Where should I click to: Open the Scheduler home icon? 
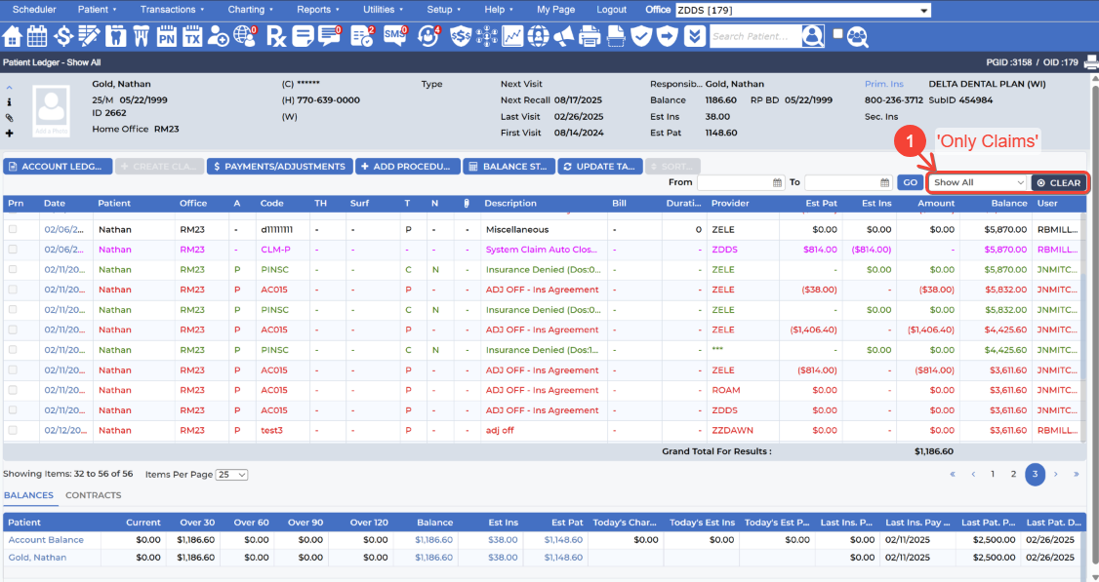[x=12, y=36]
